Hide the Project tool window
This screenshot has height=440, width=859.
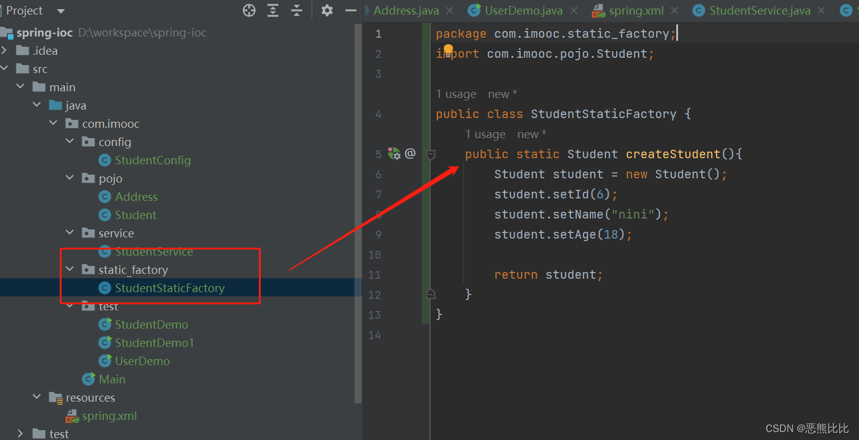pyautogui.click(x=350, y=10)
